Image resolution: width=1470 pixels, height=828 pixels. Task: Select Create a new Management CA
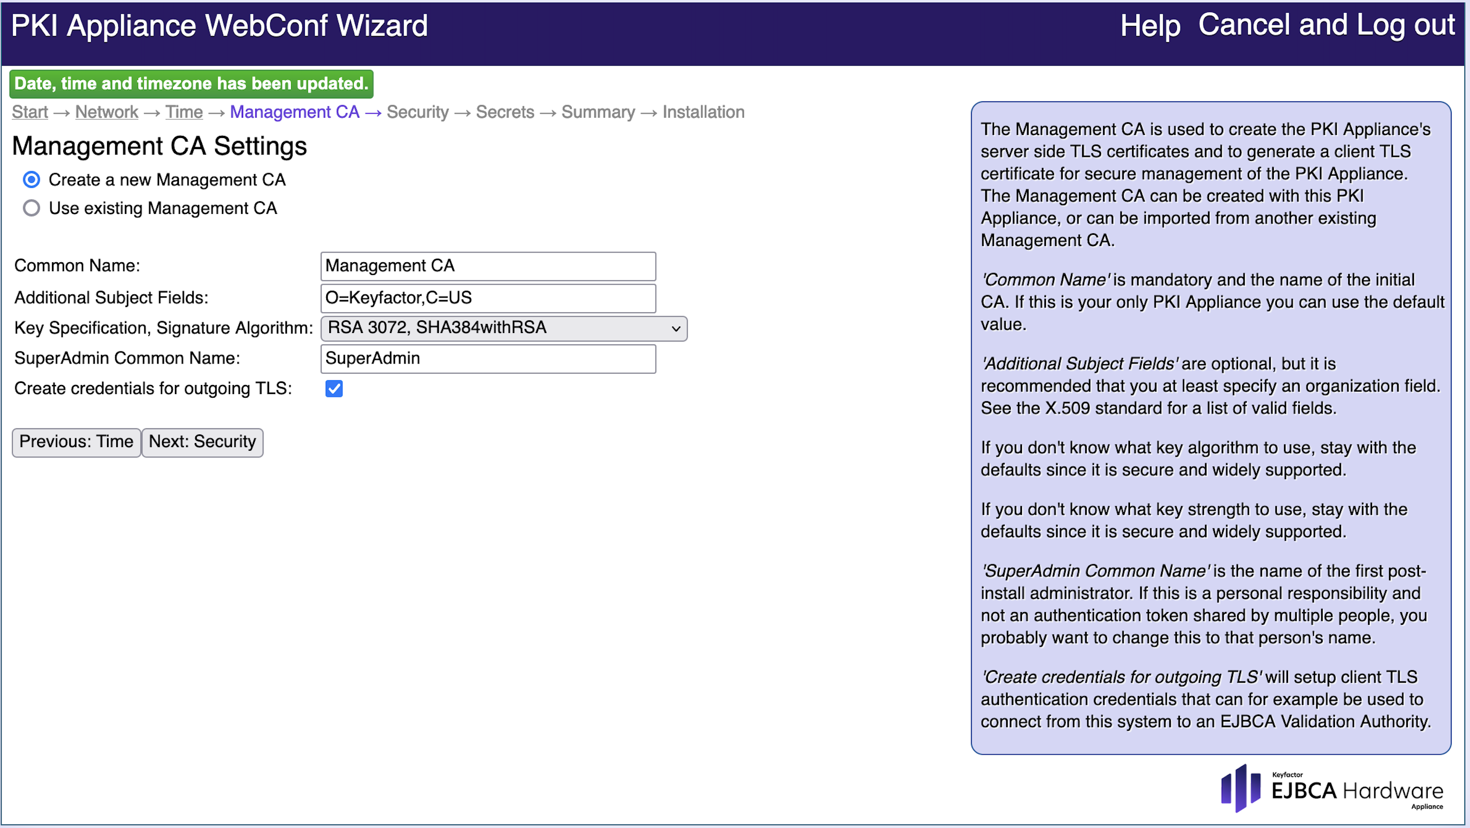tap(32, 180)
